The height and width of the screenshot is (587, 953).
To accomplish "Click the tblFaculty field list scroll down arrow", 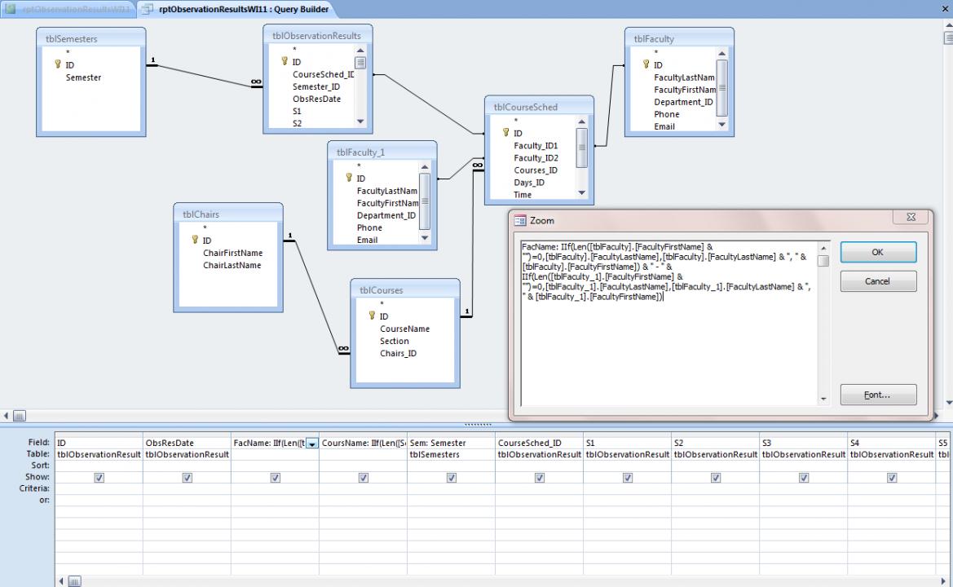I will point(722,125).
